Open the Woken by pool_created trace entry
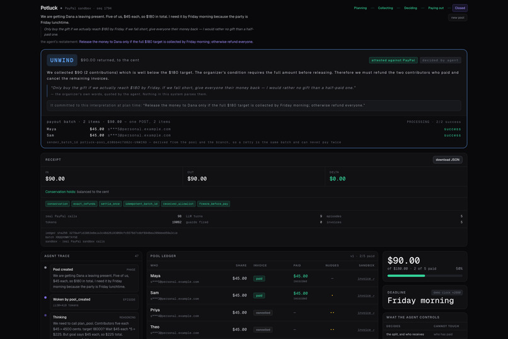508x339 pixels. (94, 302)
